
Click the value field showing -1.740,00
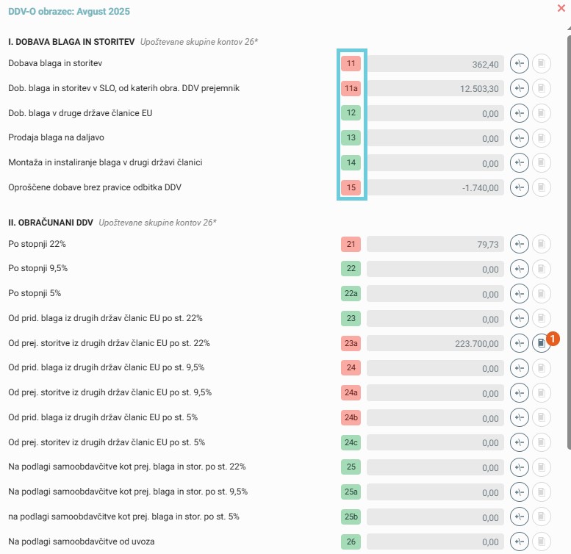point(435,187)
